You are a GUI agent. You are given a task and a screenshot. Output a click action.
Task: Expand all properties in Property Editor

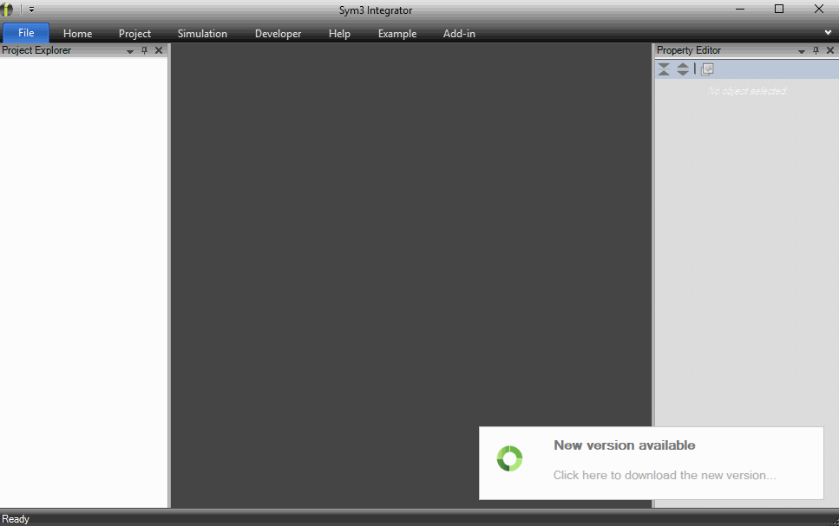click(x=683, y=69)
